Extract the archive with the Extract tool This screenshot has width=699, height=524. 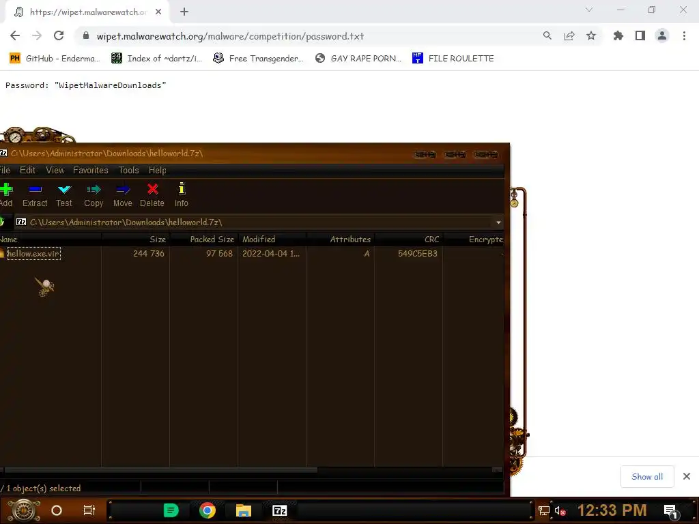[35, 194]
